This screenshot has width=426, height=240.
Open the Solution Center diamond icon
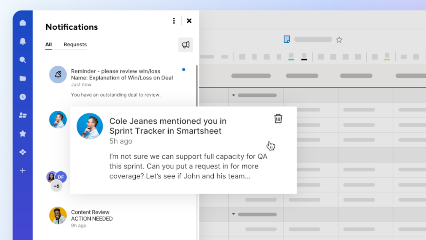[x=22, y=152]
